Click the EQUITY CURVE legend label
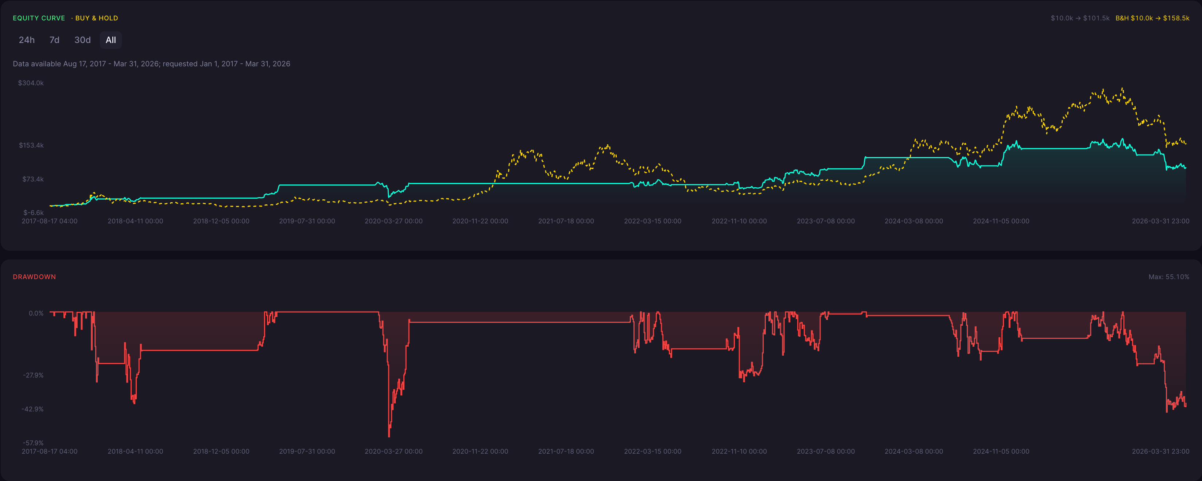1202x481 pixels. (39, 18)
